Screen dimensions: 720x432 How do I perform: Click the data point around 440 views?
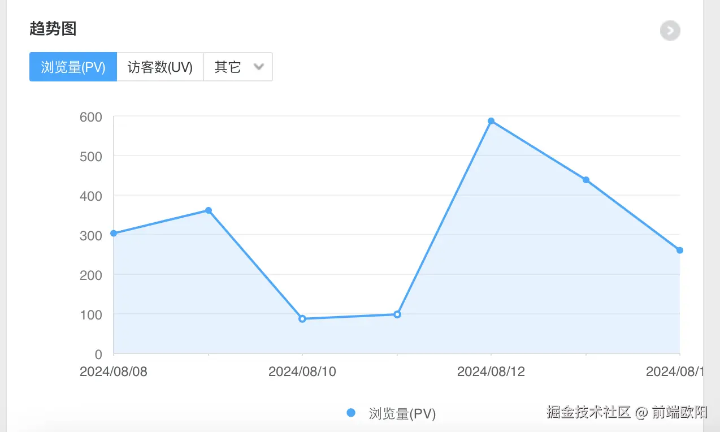pos(586,179)
